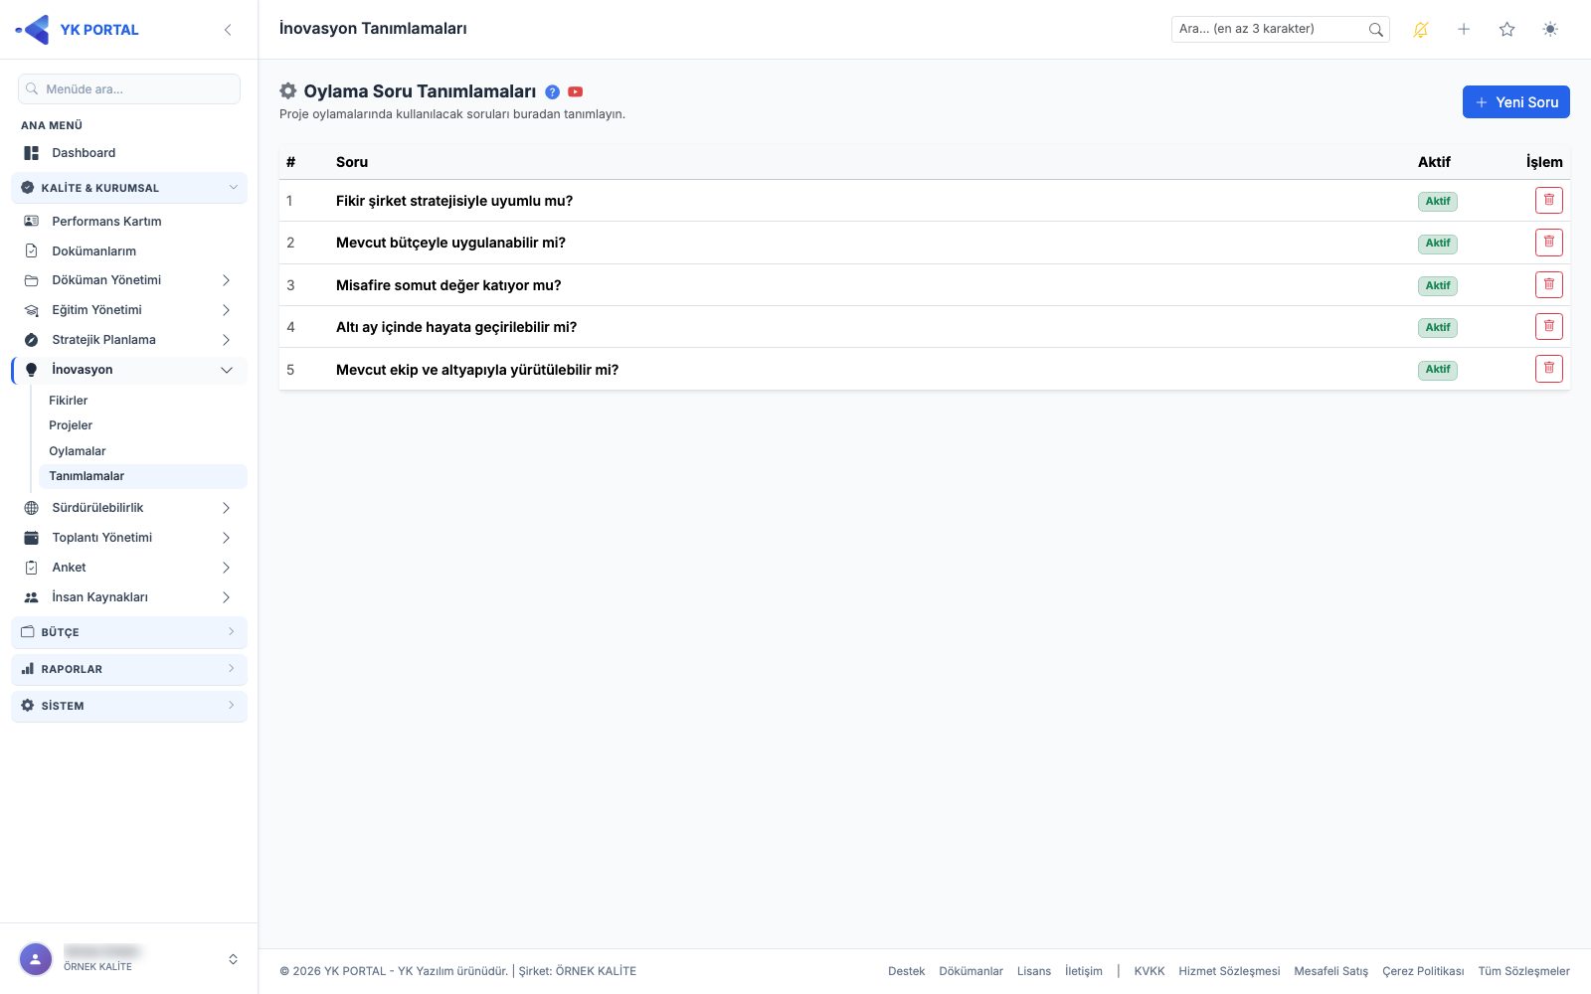The height and width of the screenshot is (994, 1591).
Task: Open Dashboard from the sidebar
Action: (x=129, y=153)
